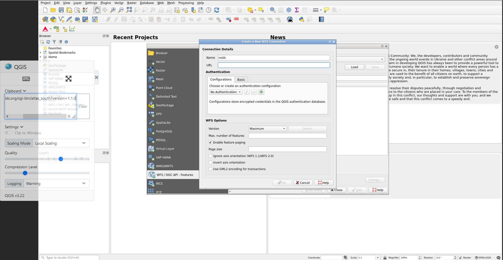The height and width of the screenshot is (260, 503).
Task: Check Invert axis orientation option
Action: [210, 162]
